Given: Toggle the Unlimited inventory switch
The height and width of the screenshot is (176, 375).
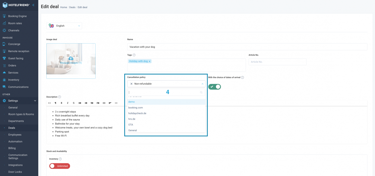Looking at the screenshot, I should pyautogui.click(x=60, y=166).
